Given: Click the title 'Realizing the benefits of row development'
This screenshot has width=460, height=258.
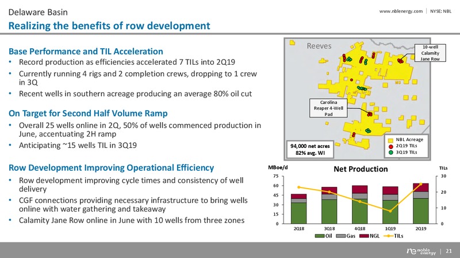Looking at the screenshot, I should [109, 26].
